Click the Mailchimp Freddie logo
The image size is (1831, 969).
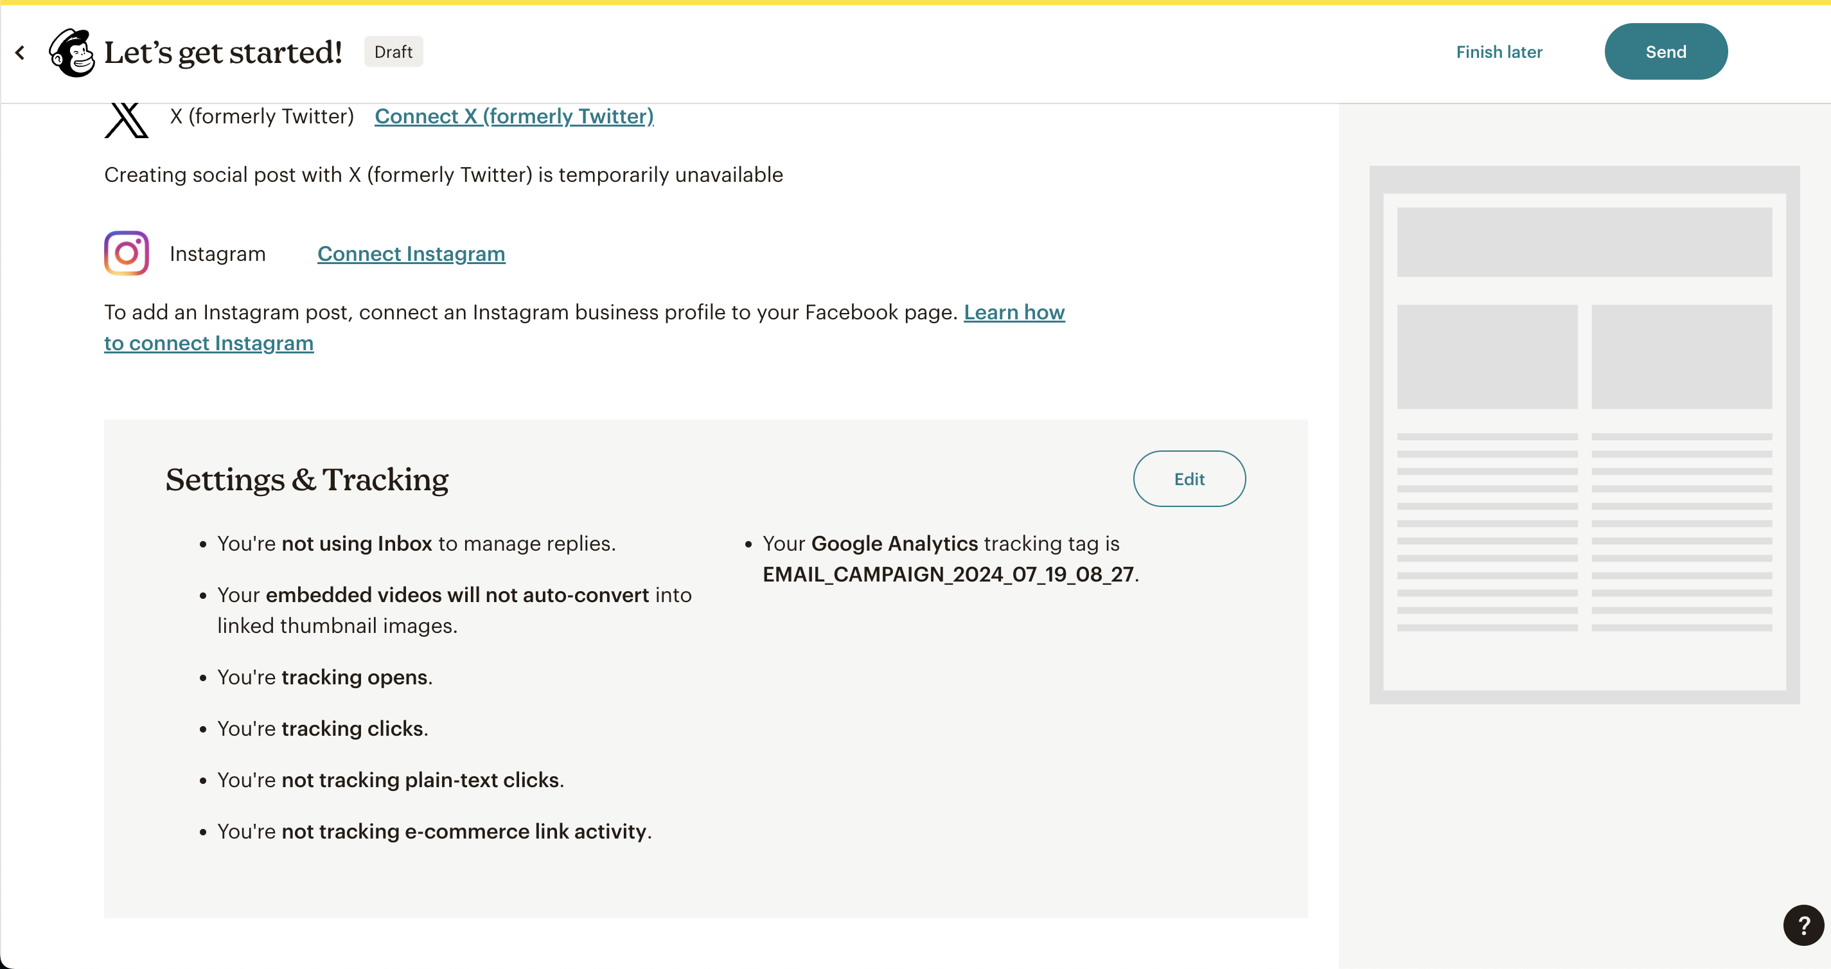pos(72,52)
